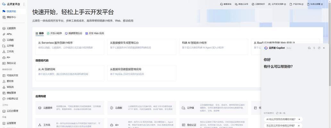Open the 云数据库 card under 应用构建
This screenshot has height=128, width=331.
coord(70,108)
